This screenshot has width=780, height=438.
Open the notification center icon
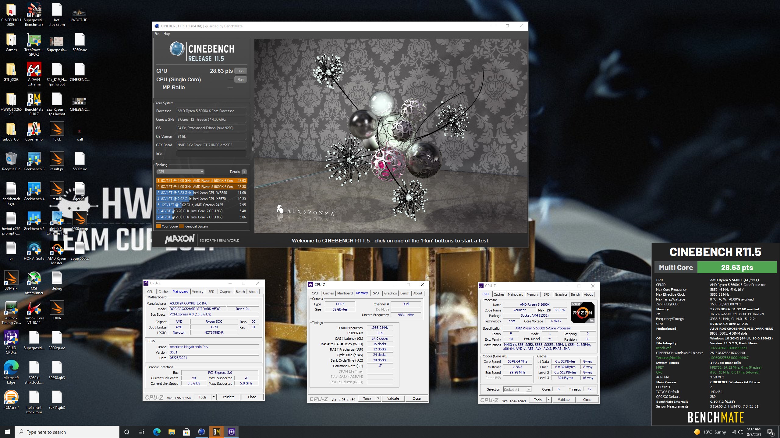point(770,432)
